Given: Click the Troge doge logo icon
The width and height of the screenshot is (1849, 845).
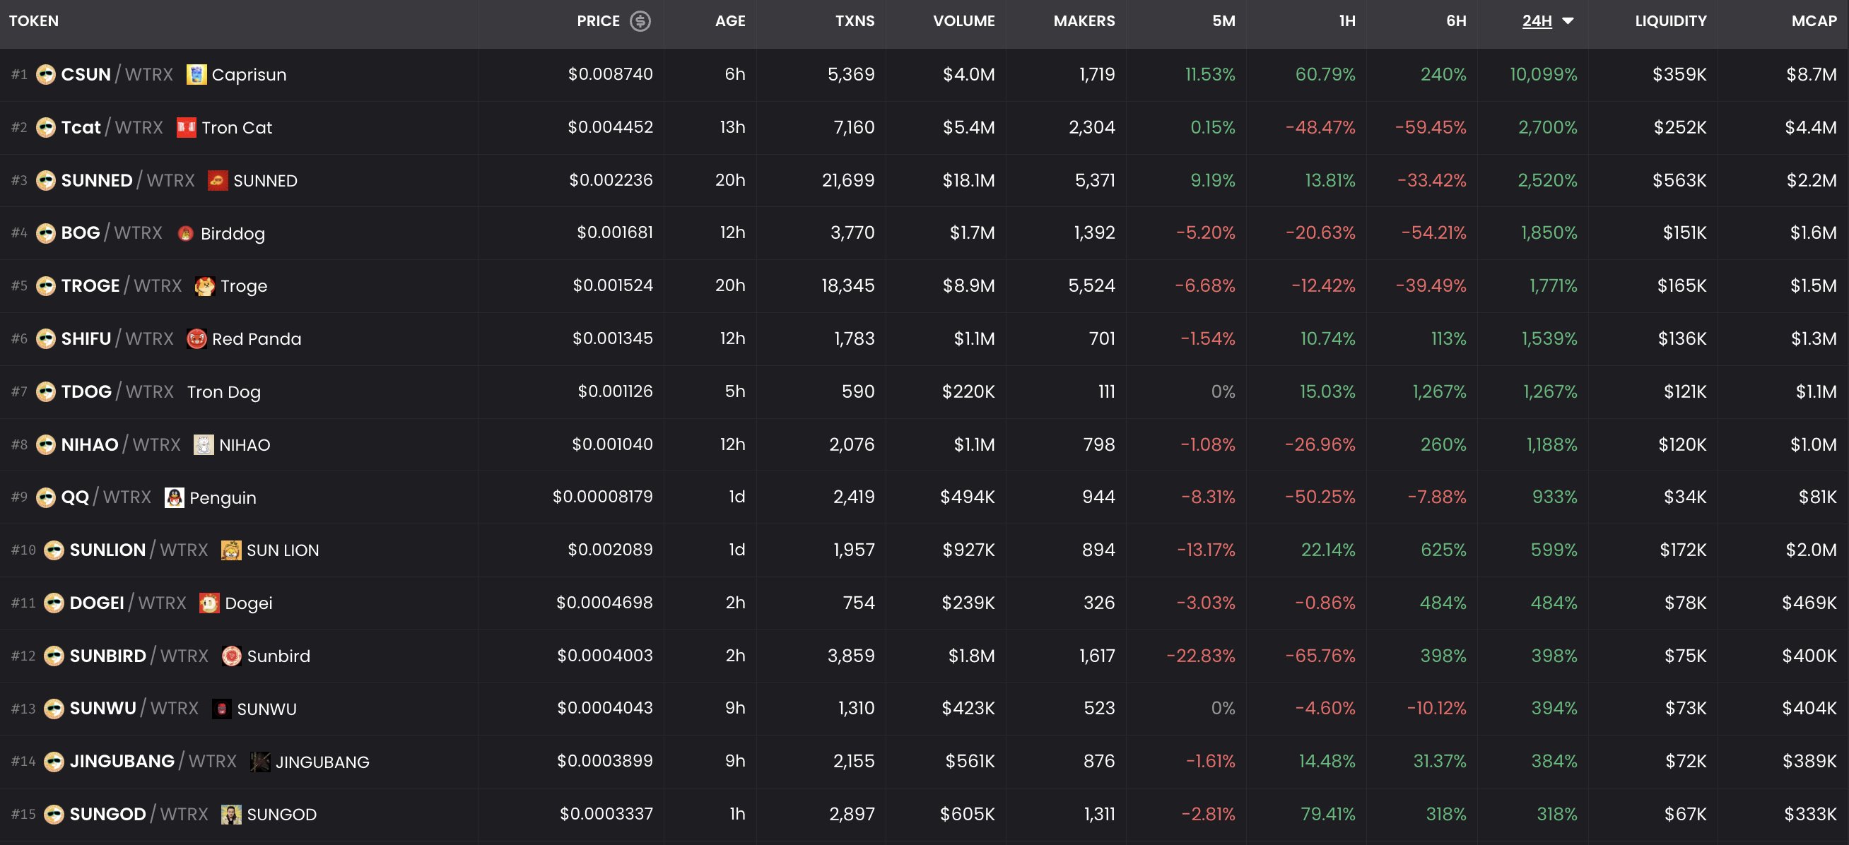Looking at the screenshot, I should pos(204,286).
